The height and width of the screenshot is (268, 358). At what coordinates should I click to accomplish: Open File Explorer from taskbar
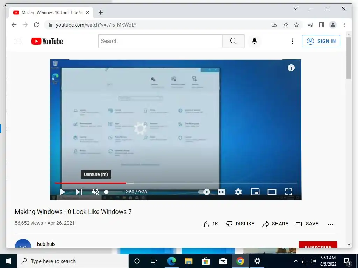[188, 261]
